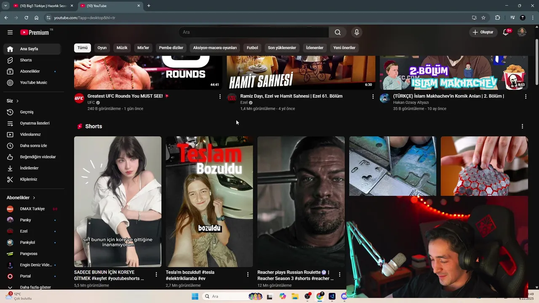Play the Reacher Russian Roulette short thumbnail
Image resolution: width=539 pixels, height=303 pixels.
[x=301, y=202]
